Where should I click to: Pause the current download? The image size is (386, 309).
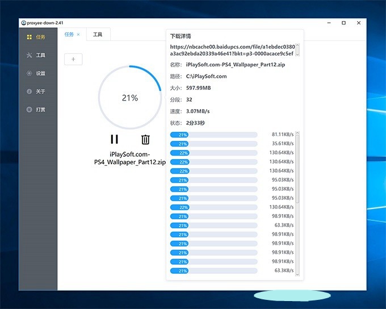[114, 139]
